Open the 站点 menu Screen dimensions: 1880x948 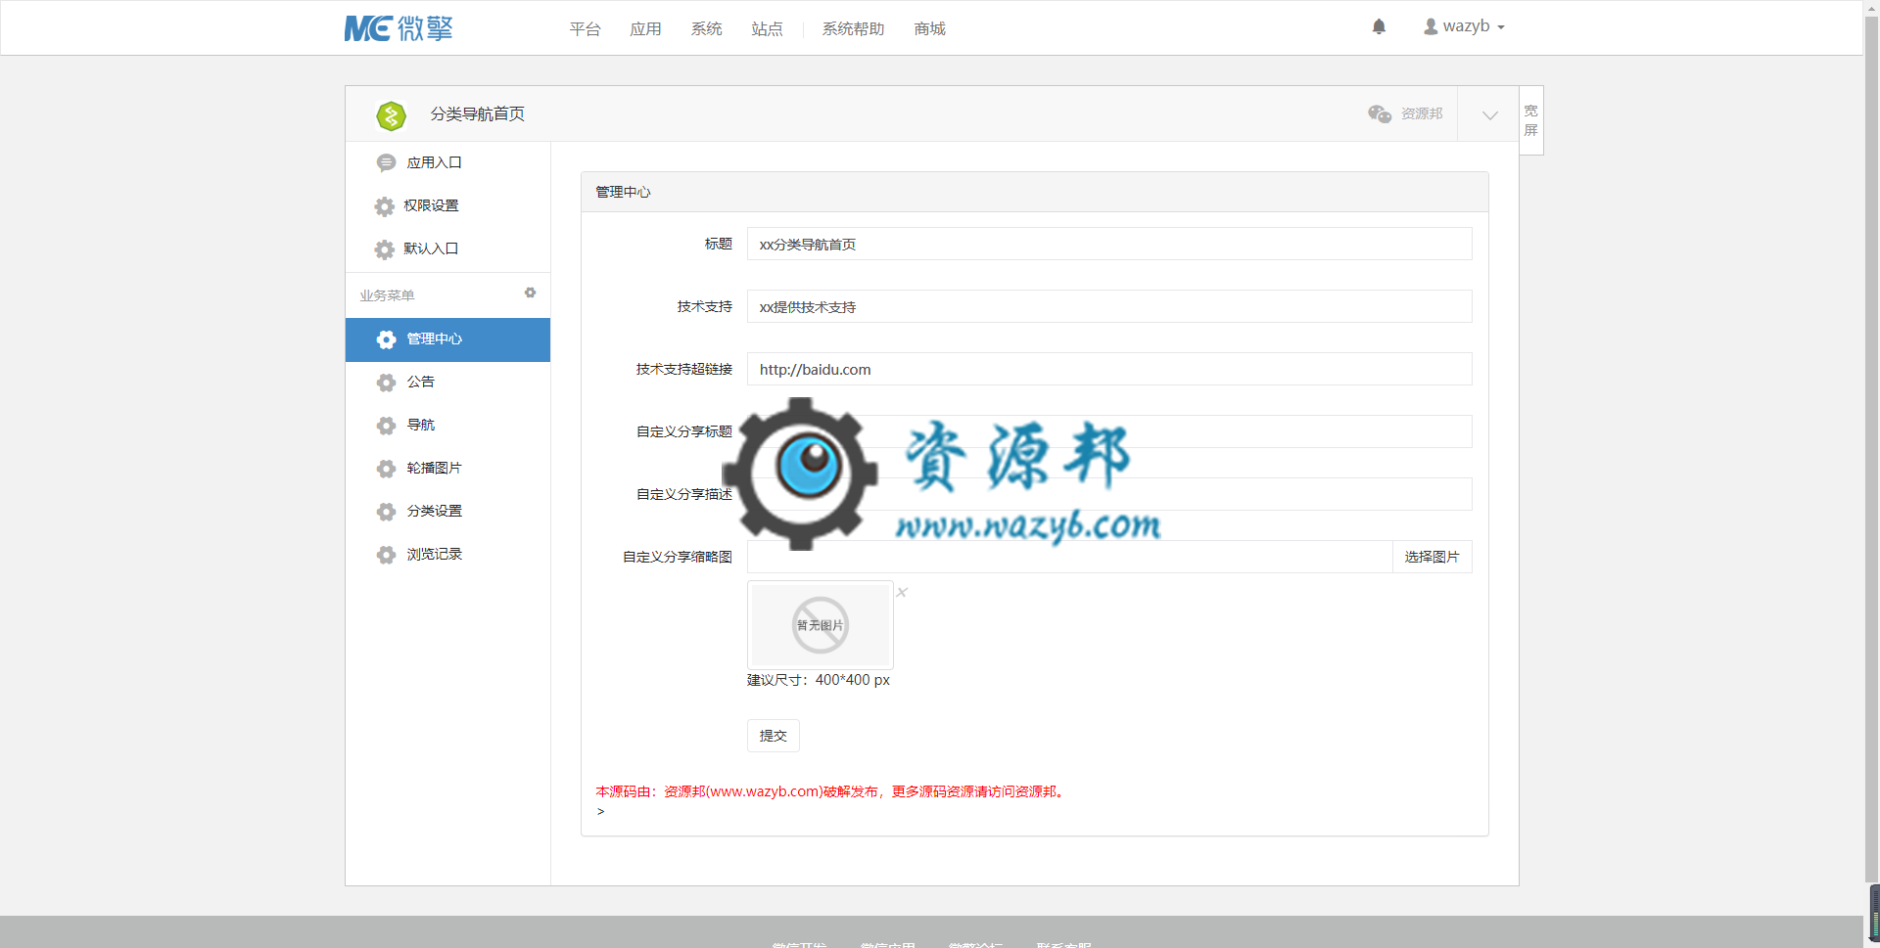point(767,29)
